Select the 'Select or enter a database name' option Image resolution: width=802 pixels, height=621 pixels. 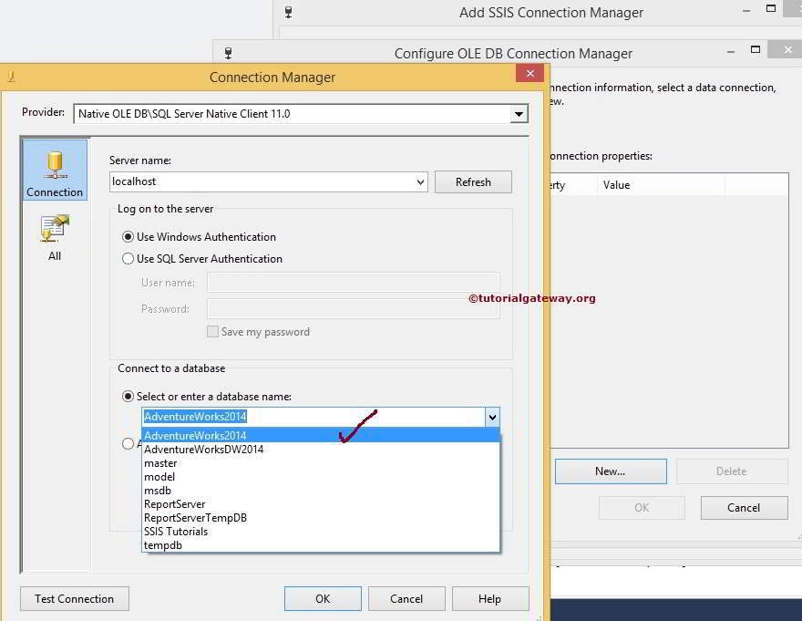[x=128, y=397]
